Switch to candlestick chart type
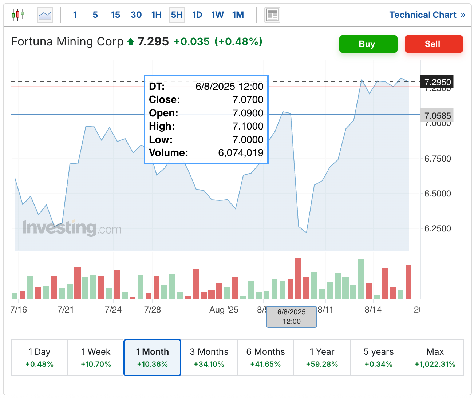 point(17,15)
